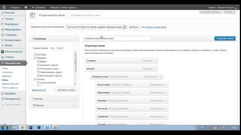Expand the Ссылки panel
Screen dimensions: 241x135
pyautogui.click(x=75, y=99)
